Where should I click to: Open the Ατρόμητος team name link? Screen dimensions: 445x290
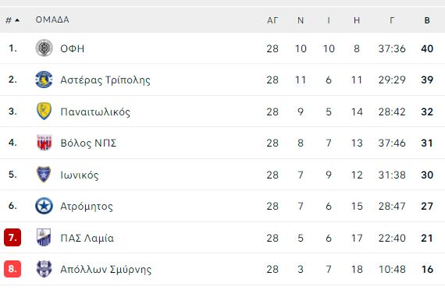[87, 207]
